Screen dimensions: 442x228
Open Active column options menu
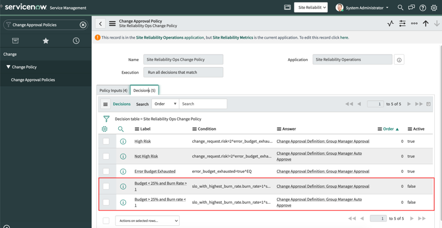pyautogui.click(x=410, y=129)
